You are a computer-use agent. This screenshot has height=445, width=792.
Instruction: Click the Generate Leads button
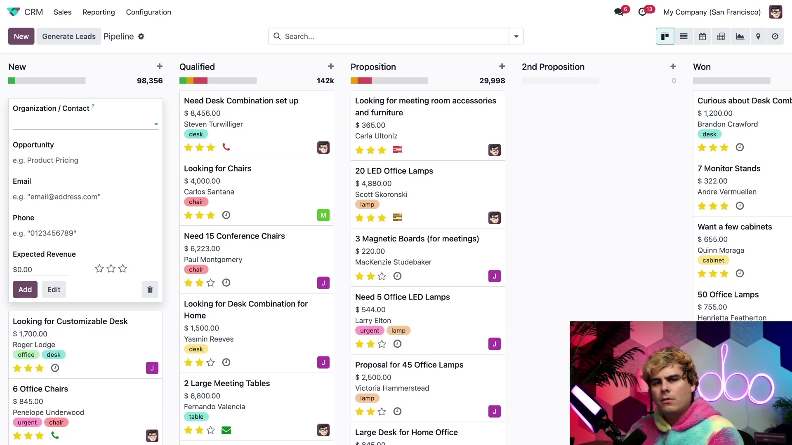coord(68,36)
